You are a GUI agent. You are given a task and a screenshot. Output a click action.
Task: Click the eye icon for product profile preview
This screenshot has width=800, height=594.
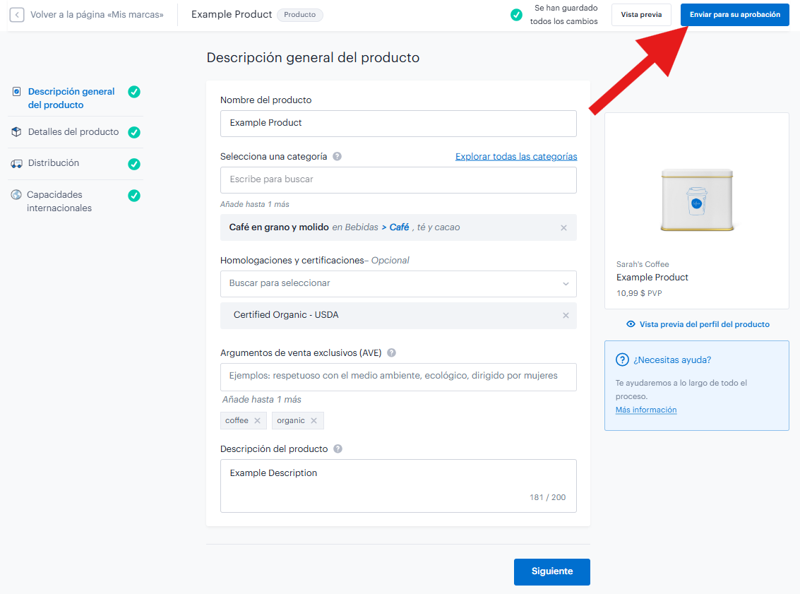click(631, 325)
